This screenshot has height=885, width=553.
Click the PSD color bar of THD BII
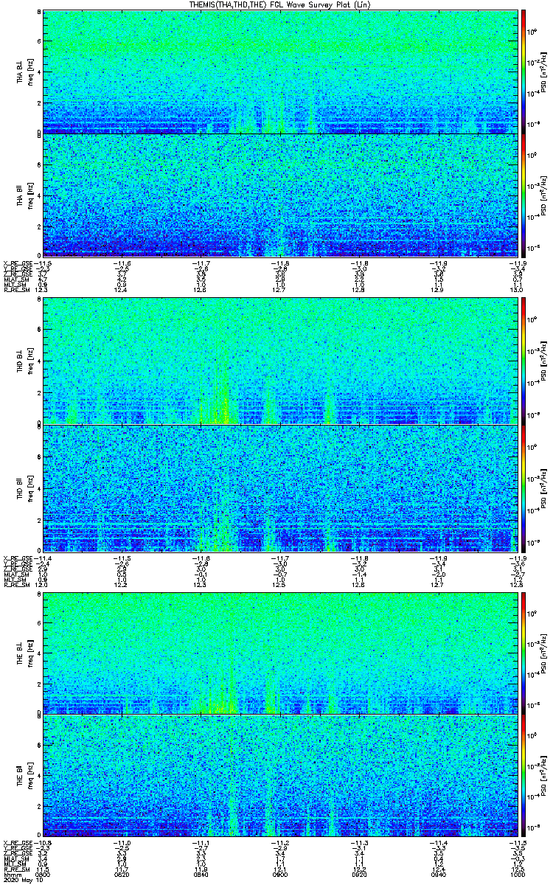524,488
